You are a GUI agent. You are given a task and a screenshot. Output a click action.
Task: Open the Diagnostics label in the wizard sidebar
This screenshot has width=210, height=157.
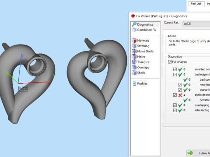145,24
